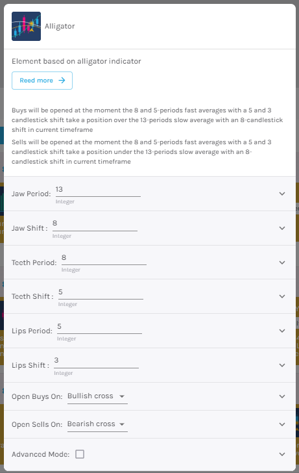Screen dimensions: 299x473
Task: Focus the Lips Shift input field
Action: [97, 361]
